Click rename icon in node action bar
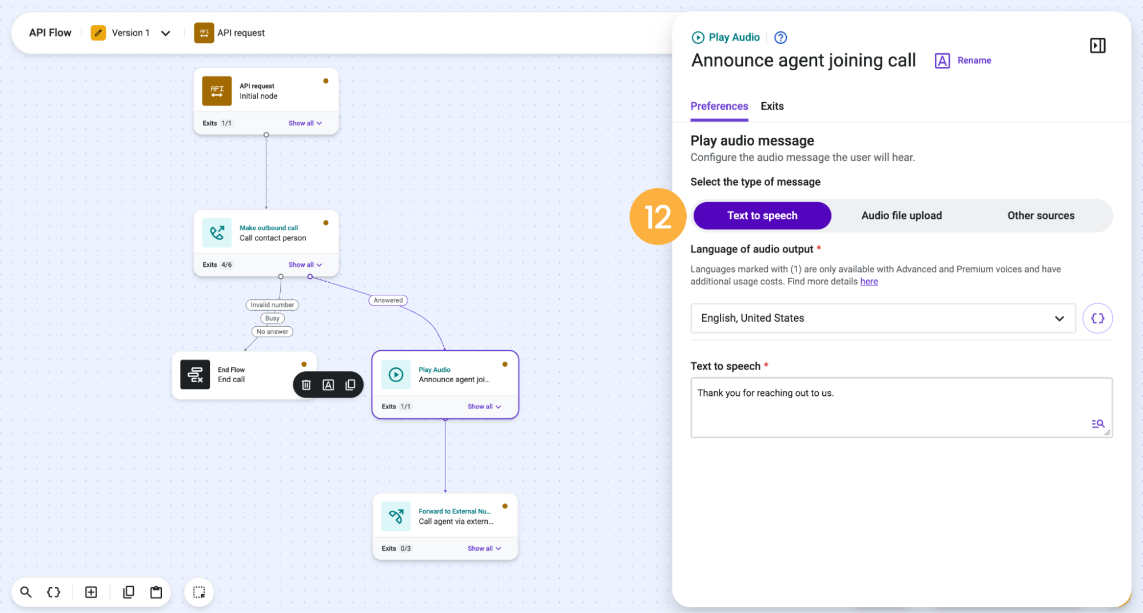The height and width of the screenshot is (613, 1143). [328, 385]
